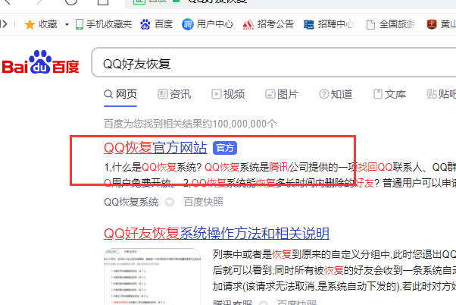This screenshot has height=305, width=456.
Task: Click the Baidu logo
Action: point(40,65)
